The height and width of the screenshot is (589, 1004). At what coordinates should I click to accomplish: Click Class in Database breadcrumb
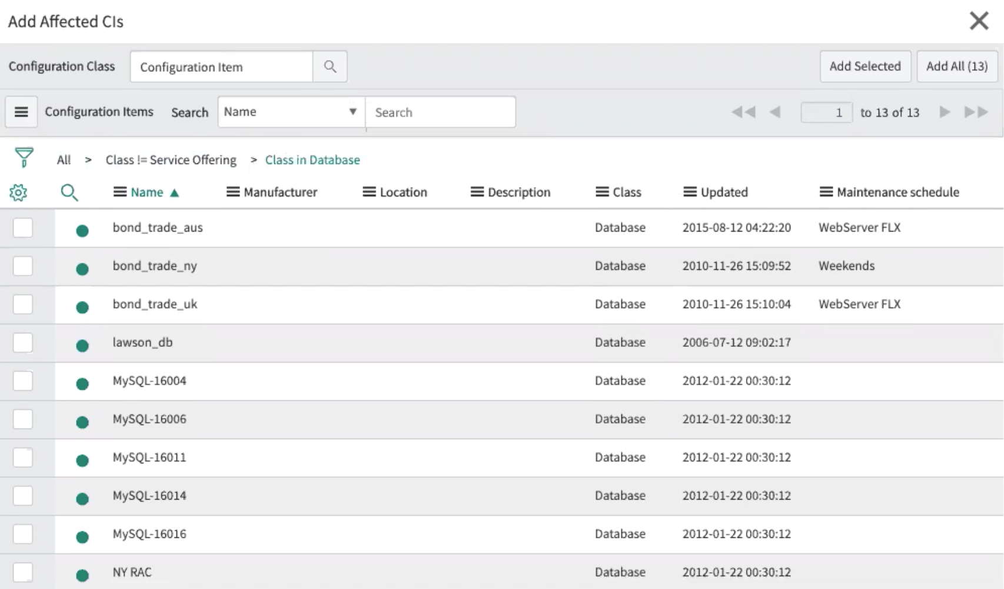pos(312,160)
